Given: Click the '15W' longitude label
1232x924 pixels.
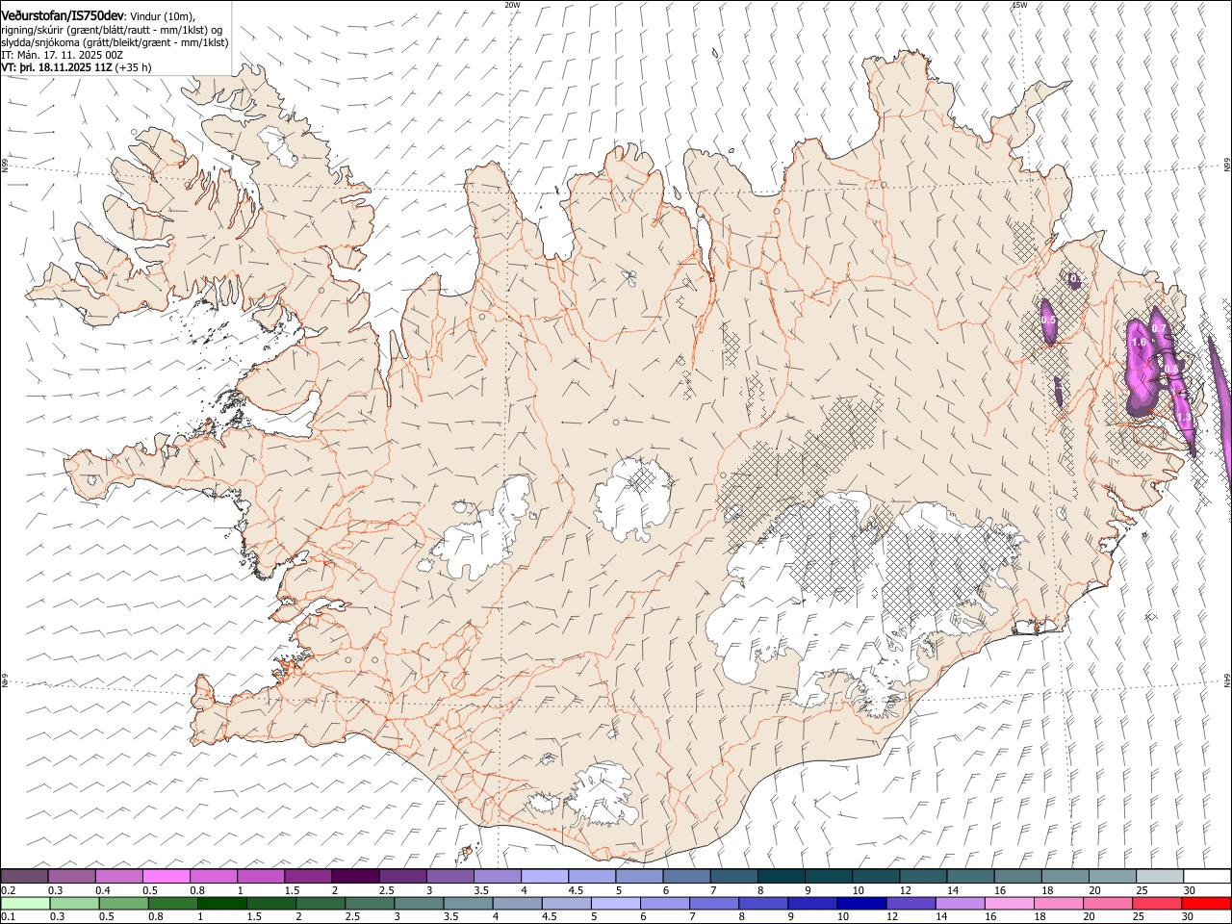Looking at the screenshot, I should [x=1019, y=5].
